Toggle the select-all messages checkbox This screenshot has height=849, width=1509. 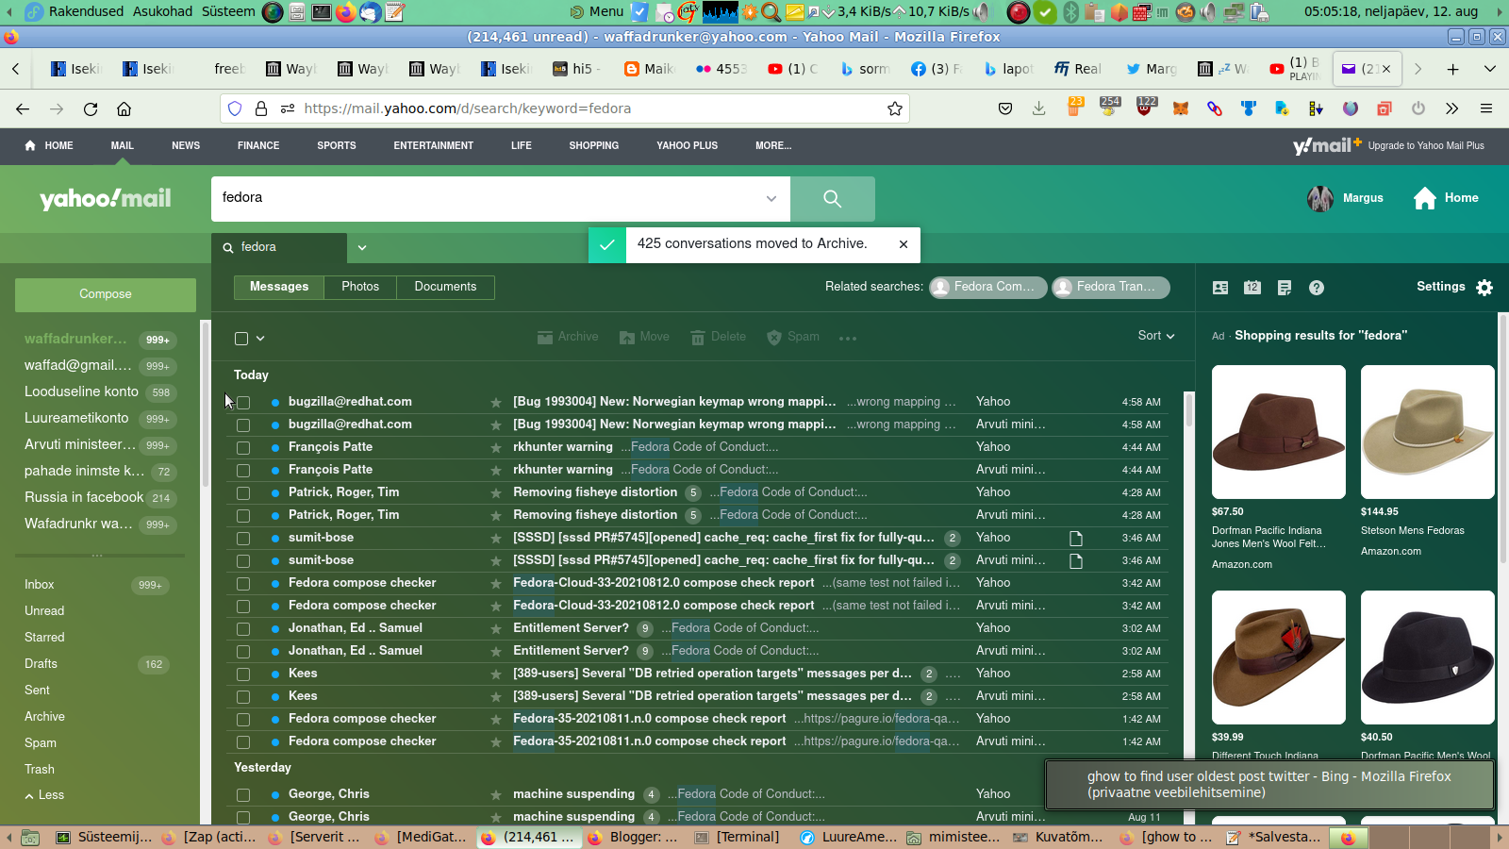(241, 339)
